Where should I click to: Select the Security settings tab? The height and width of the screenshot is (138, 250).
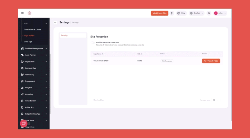(73, 36)
